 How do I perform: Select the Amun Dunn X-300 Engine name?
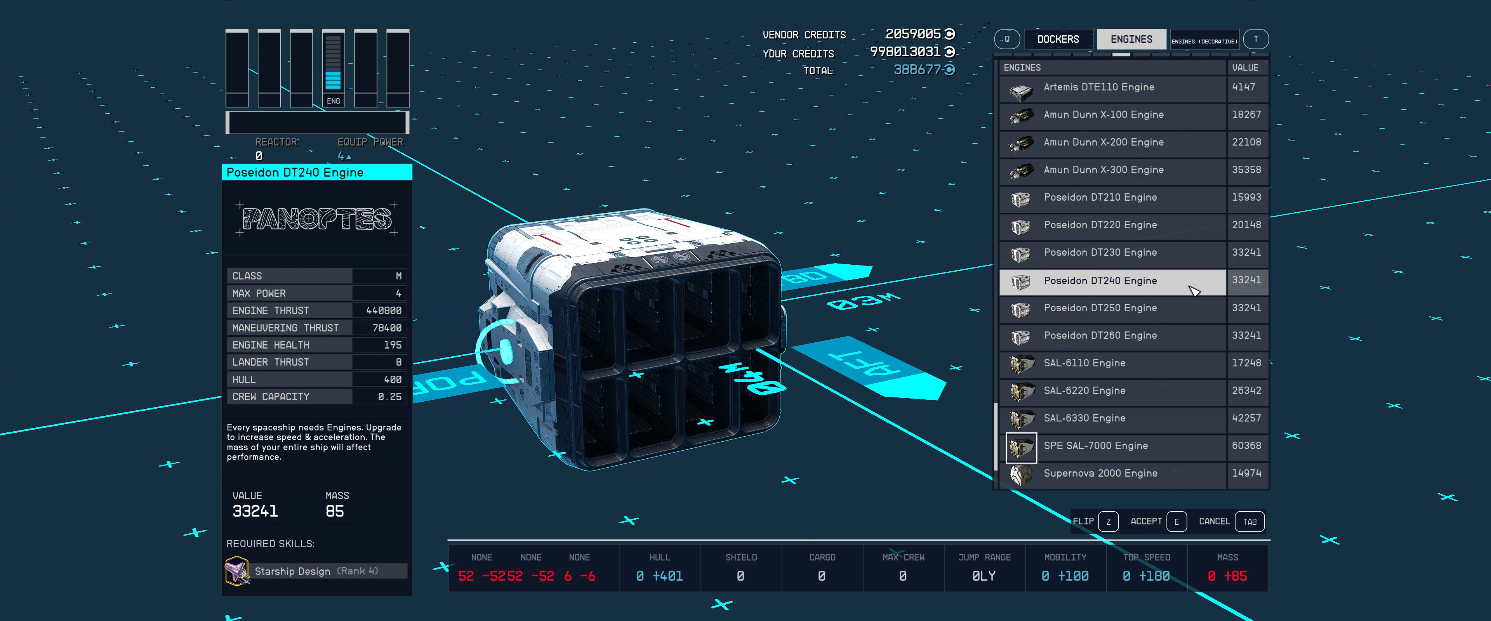point(1103,170)
